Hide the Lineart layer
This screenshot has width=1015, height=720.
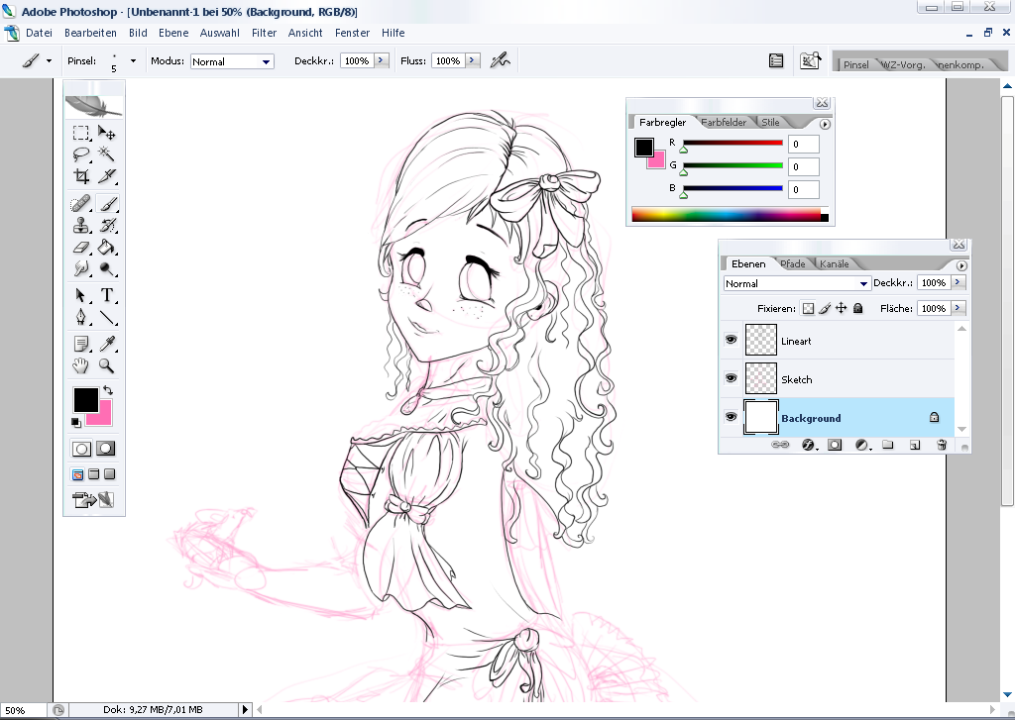[732, 340]
